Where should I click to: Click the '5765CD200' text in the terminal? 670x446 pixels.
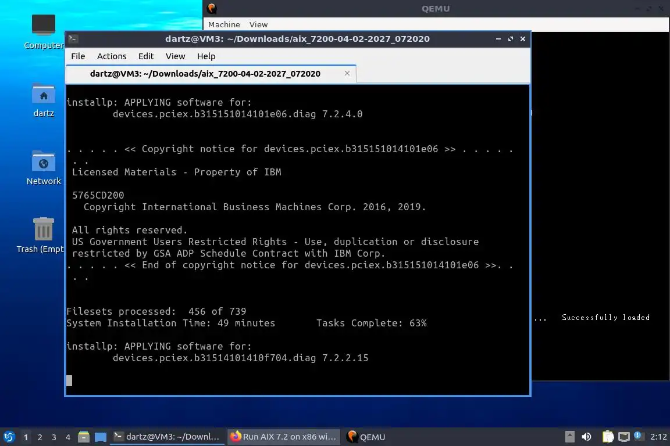coord(98,195)
